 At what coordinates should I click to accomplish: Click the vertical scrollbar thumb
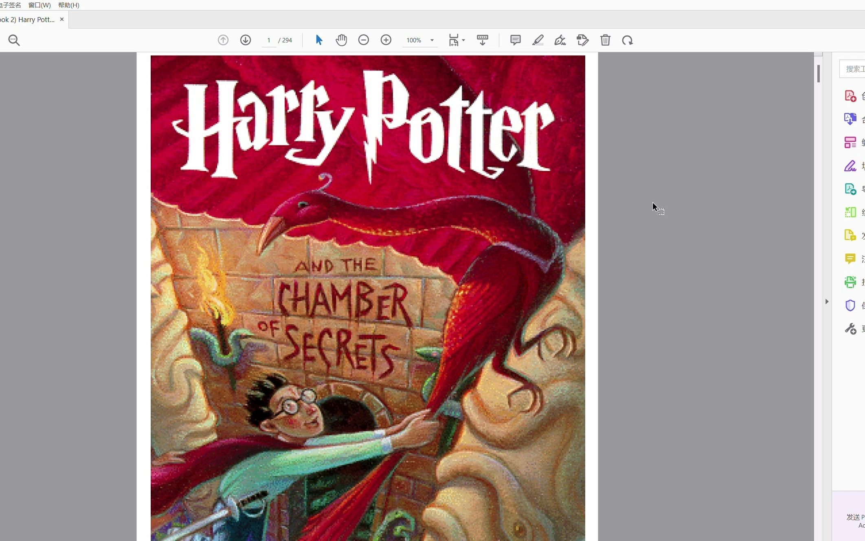coord(819,74)
